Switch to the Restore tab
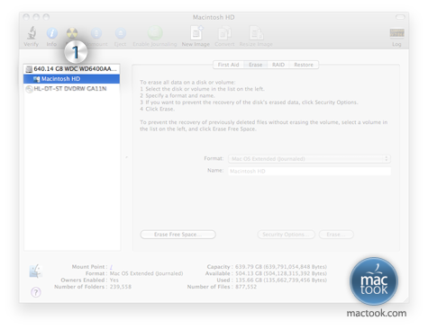The image size is (428, 329). pos(304,65)
